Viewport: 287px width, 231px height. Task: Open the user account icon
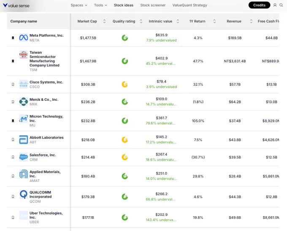tap(275, 5)
